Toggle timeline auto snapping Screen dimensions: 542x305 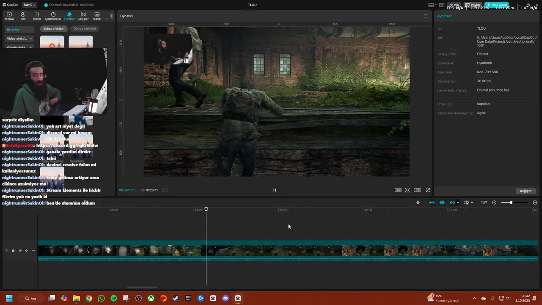tap(442, 202)
